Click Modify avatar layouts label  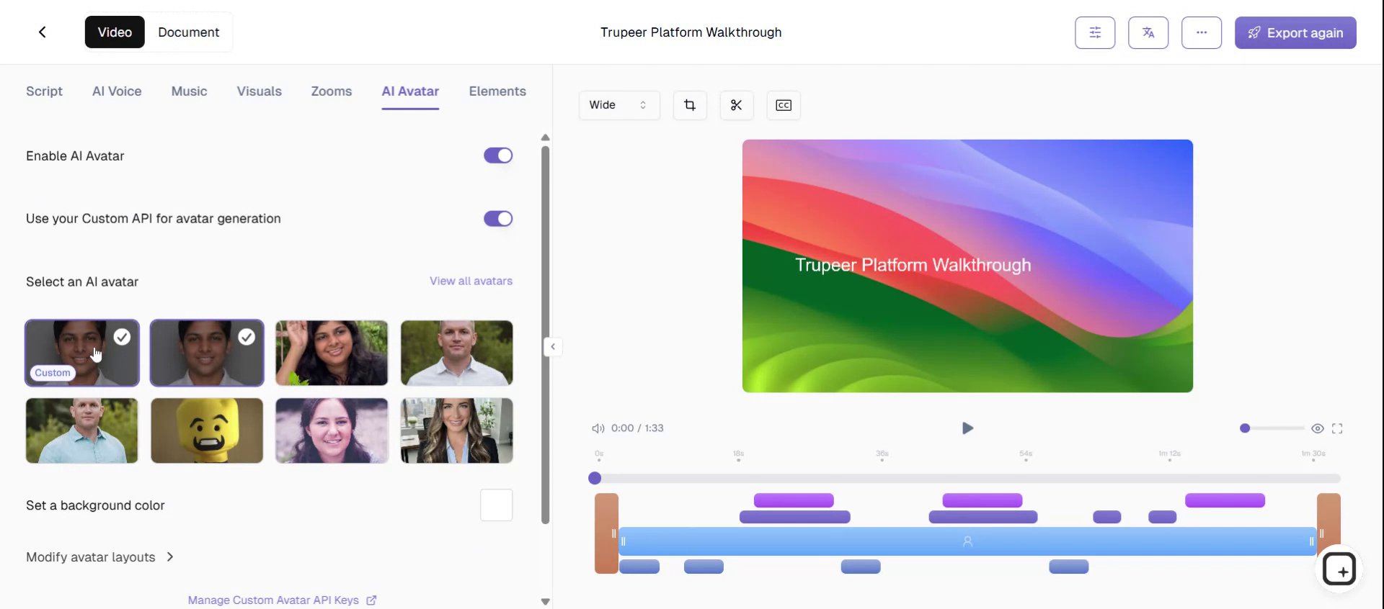pos(91,557)
